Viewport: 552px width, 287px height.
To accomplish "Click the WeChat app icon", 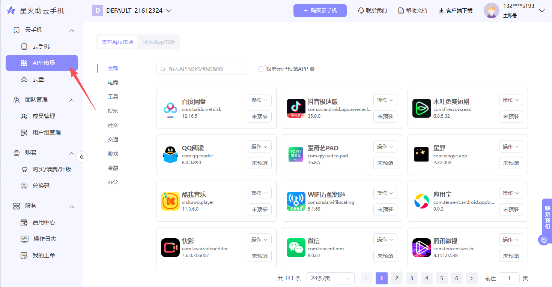I will tap(296, 248).
